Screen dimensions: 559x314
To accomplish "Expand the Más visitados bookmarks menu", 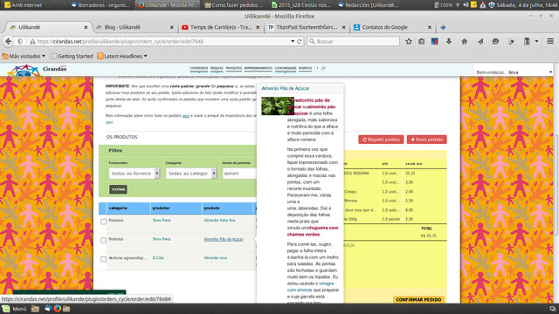I will point(24,56).
